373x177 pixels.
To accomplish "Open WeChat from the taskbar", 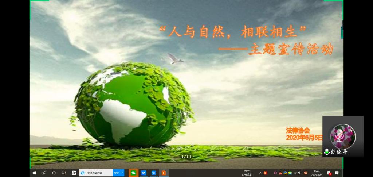I will [x=133, y=173].
